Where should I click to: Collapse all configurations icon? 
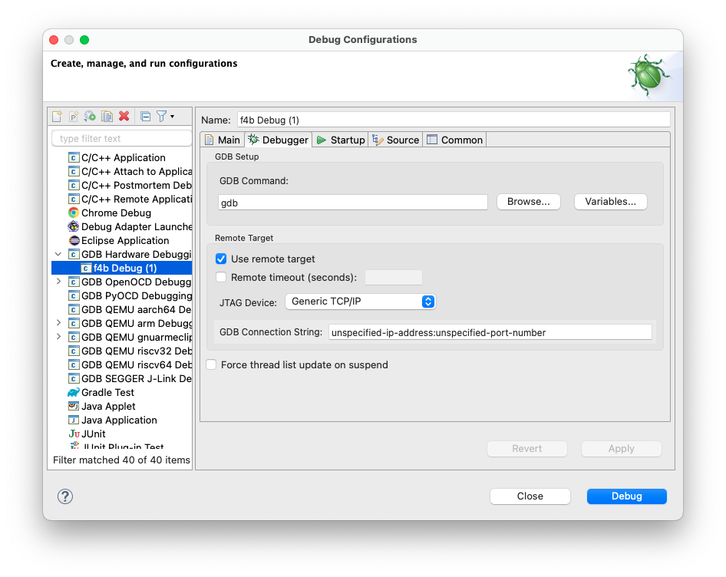pyautogui.click(x=145, y=116)
